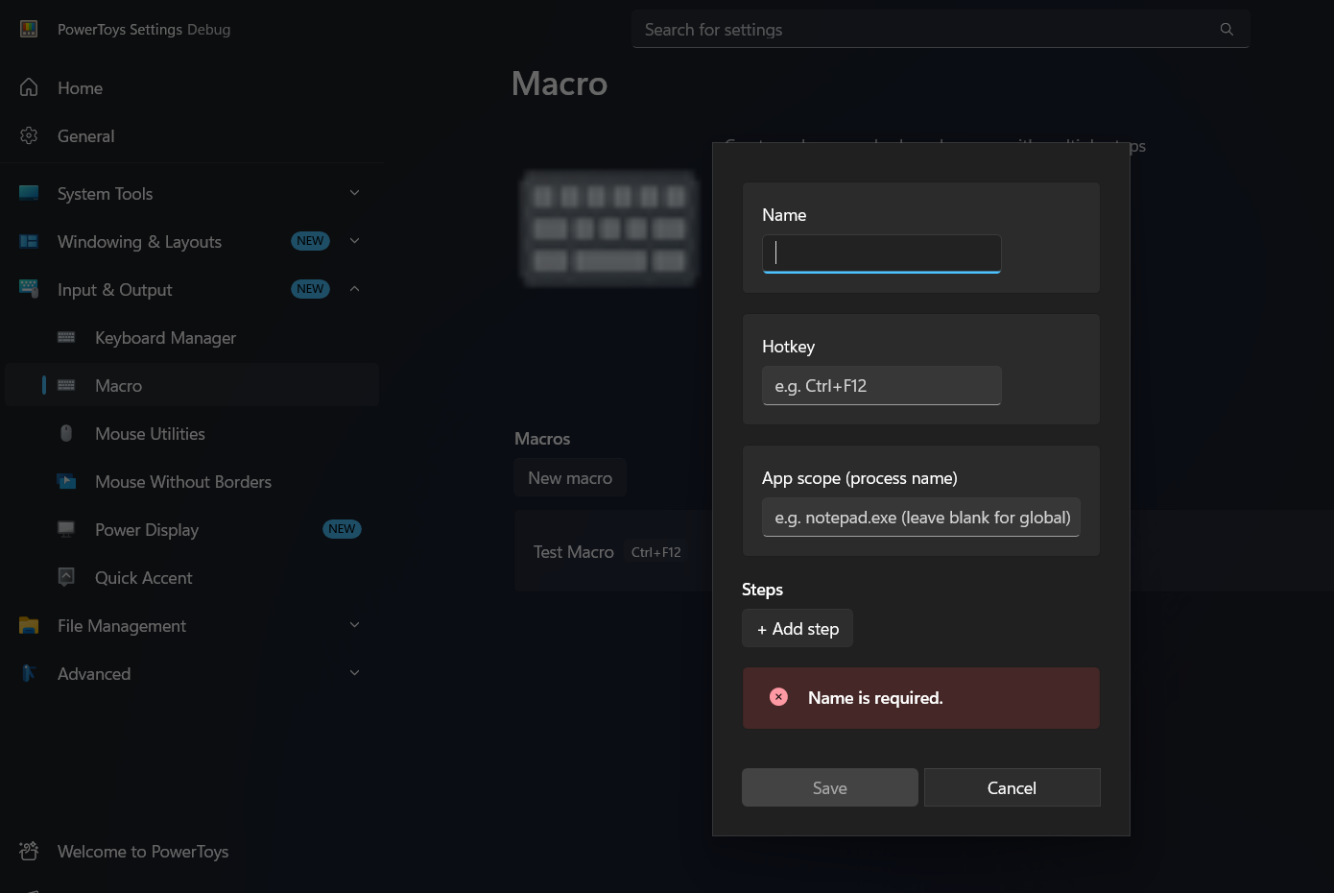Add a step with the Add step button
This screenshot has width=1334, height=893.
[798, 628]
